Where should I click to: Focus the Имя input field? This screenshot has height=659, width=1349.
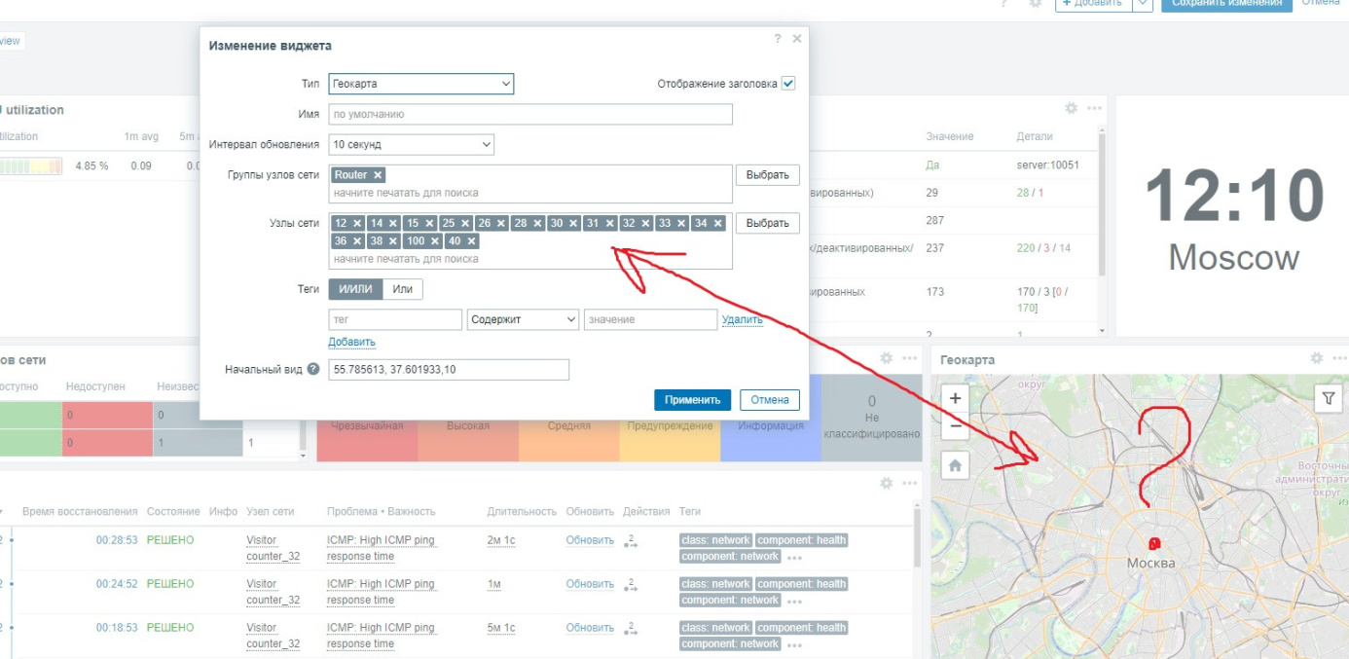530,115
